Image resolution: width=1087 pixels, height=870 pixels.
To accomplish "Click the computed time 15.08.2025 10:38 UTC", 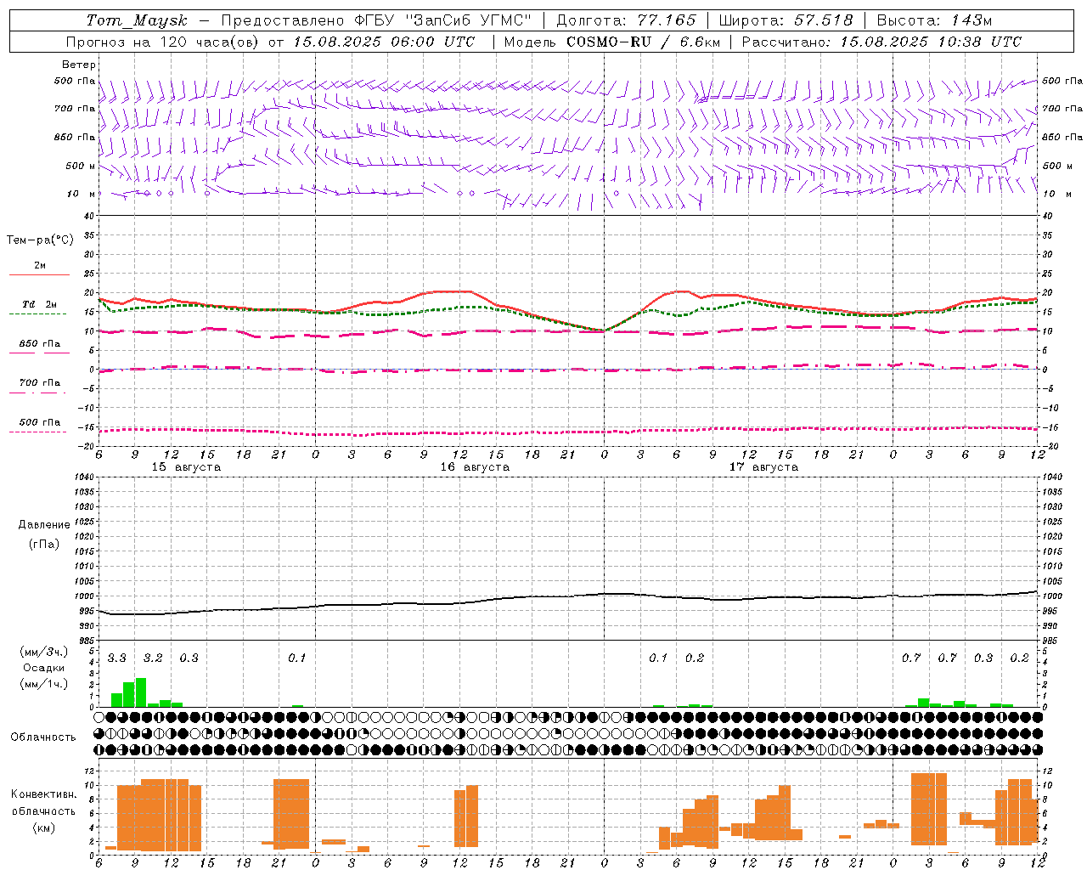I will coord(931,42).
